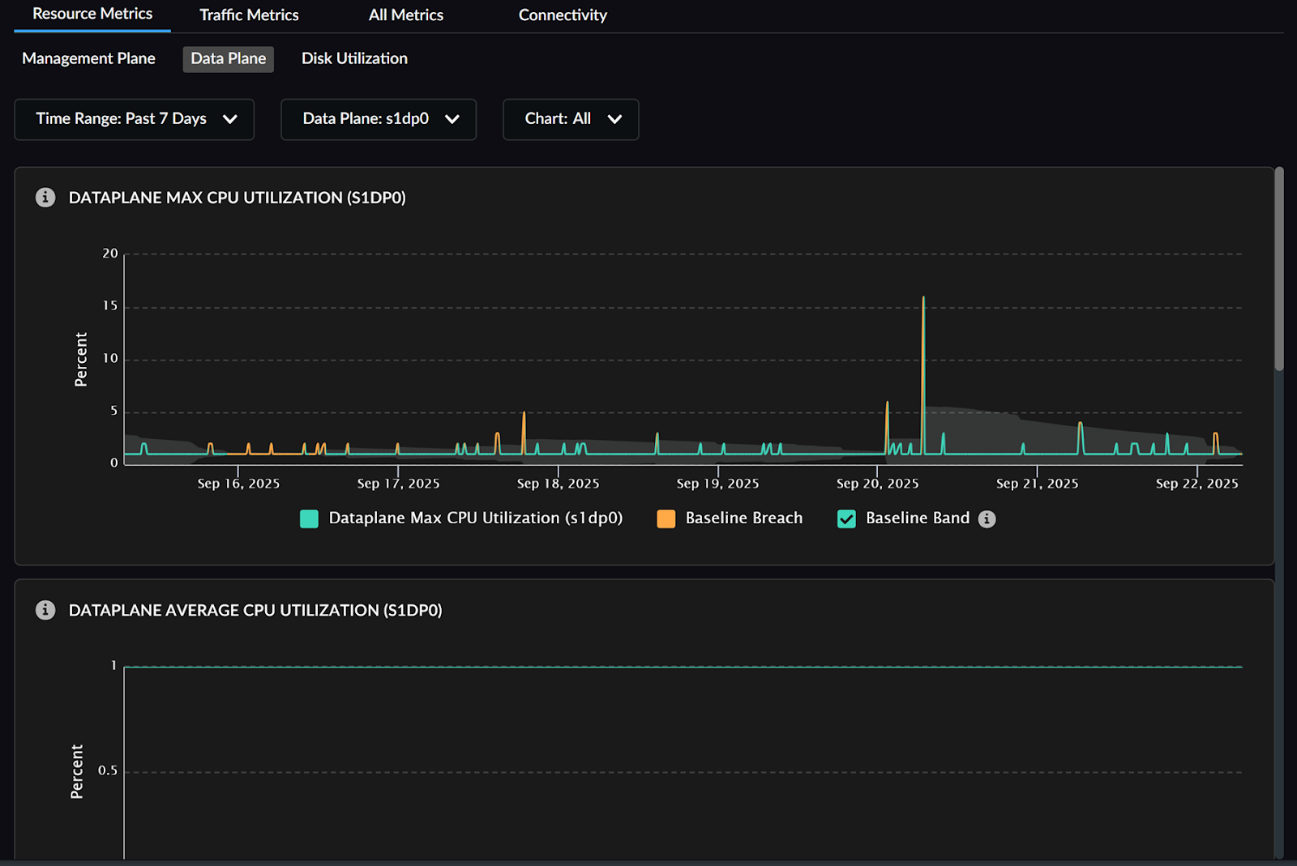
Task: Open the All Metrics tab
Action: point(405,15)
